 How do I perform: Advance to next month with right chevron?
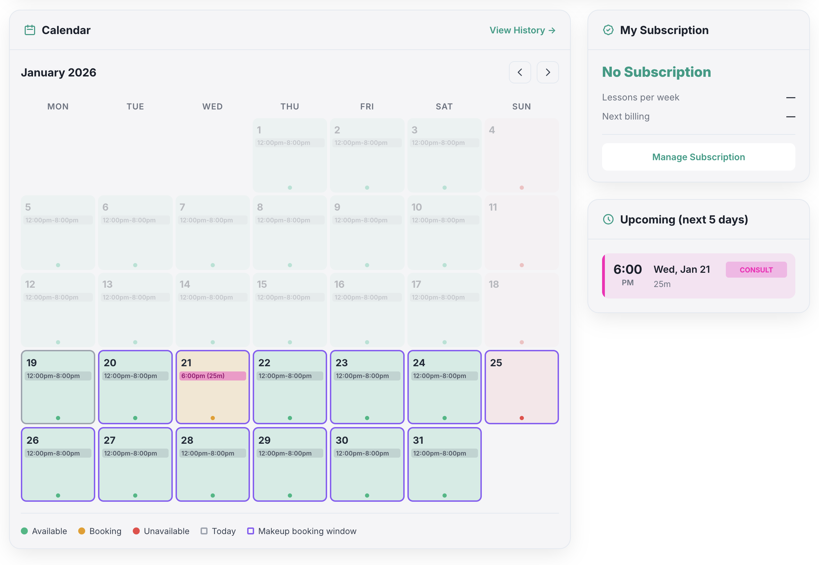click(x=548, y=72)
